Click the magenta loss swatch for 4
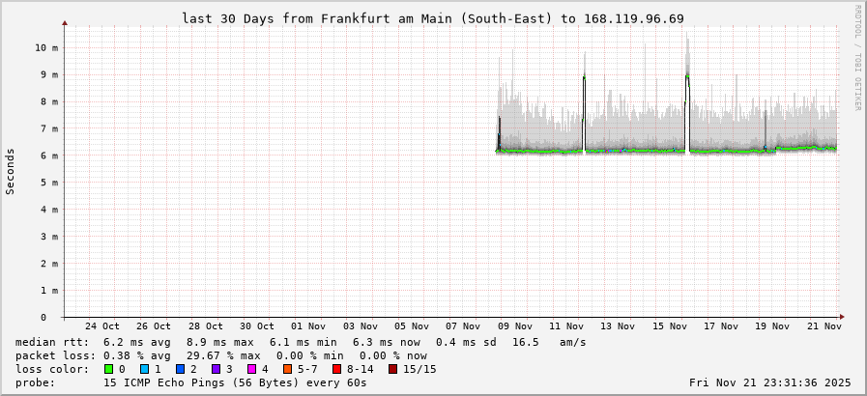867x396 pixels. [x=251, y=369]
